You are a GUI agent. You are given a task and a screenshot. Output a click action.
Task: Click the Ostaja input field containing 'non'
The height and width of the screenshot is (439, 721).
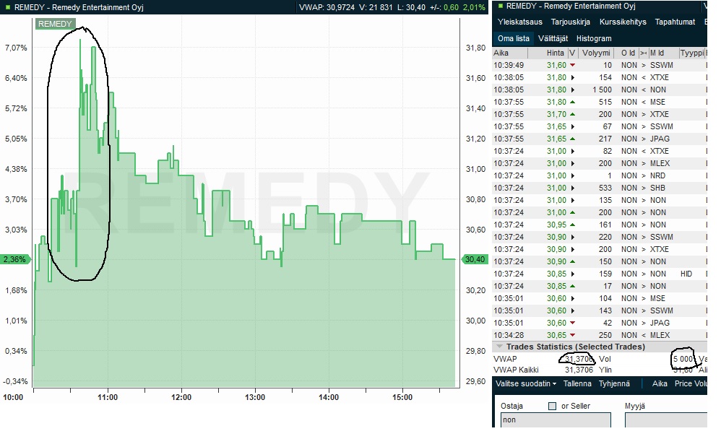556,420
